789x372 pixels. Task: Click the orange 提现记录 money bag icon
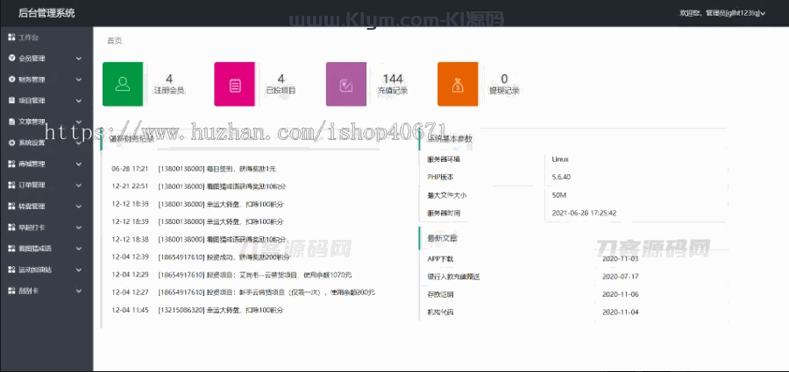pyautogui.click(x=458, y=84)
